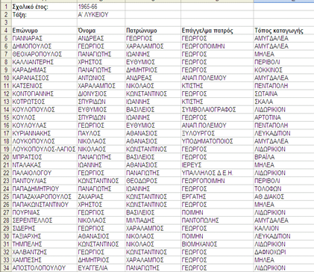This screenshot has height=272, width=314.
Task: Click the profession cell ΣΥΜΒΟΛΑΙΟΓΡΑΦΟΣ
Action: pos(217,110)
